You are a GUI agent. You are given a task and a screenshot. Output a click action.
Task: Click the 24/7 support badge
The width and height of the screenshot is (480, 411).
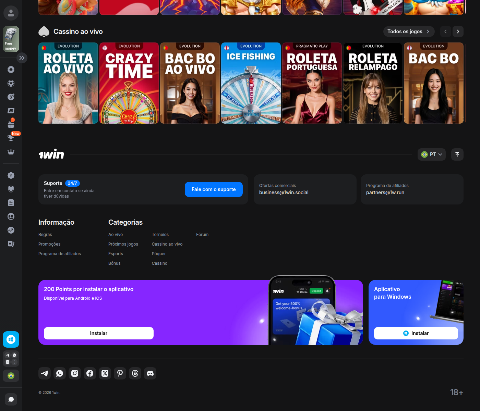click(x=72, y=183)
